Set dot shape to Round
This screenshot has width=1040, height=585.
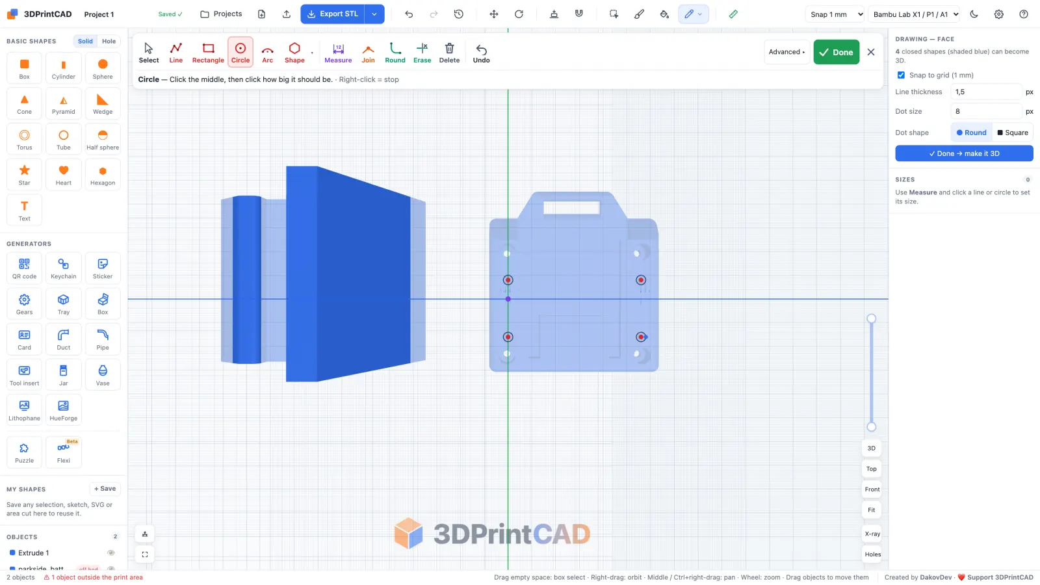tap(971, 133)
